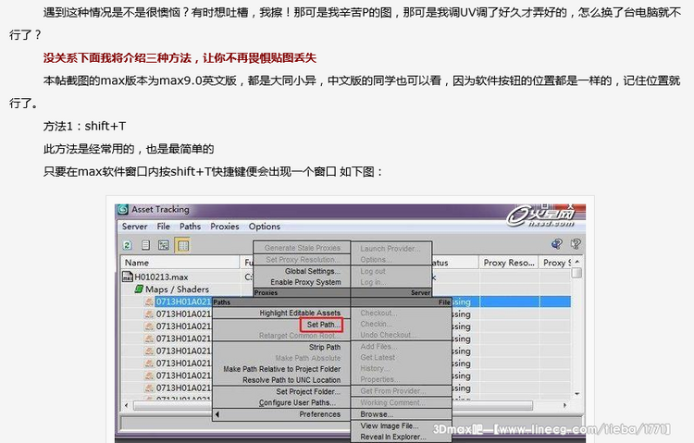Click the Asset Tracking window title icon

pos(123,209)
